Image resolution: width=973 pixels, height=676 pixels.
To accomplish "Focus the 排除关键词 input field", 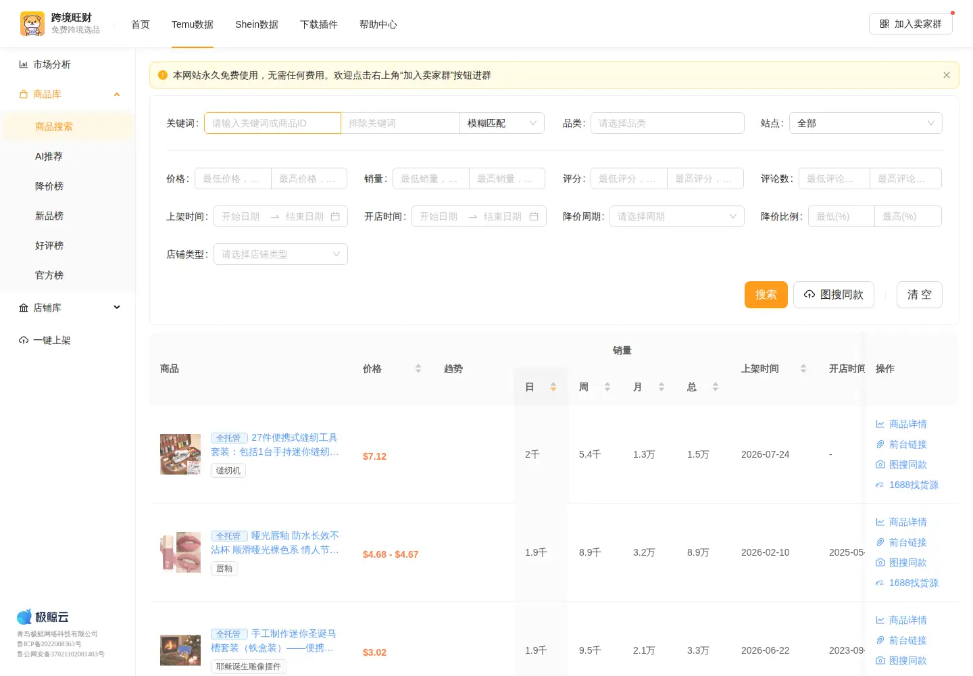I will point(400,123).
